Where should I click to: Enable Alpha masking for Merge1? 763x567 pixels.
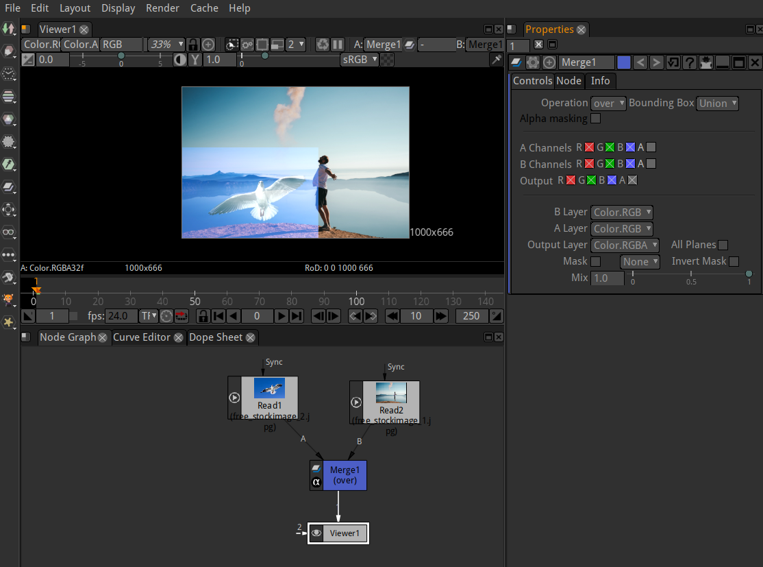(x=595, y=118)
